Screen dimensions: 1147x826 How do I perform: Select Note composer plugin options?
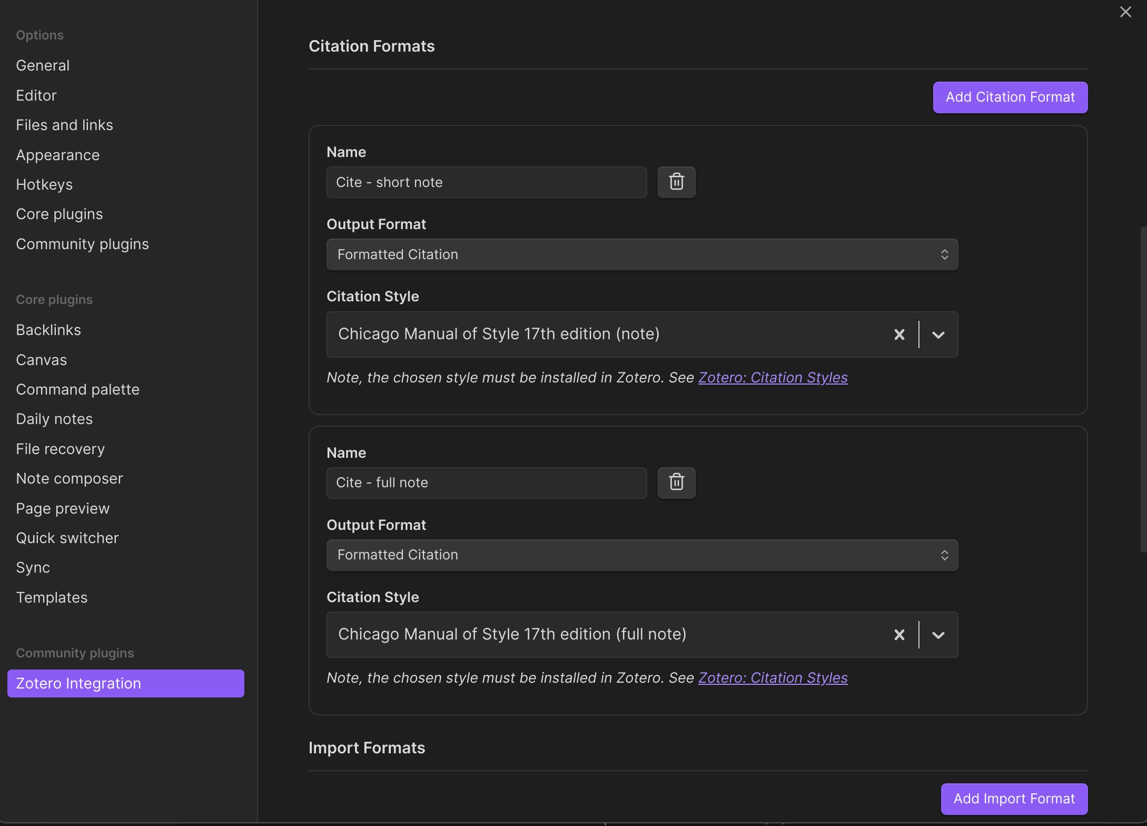69,478
